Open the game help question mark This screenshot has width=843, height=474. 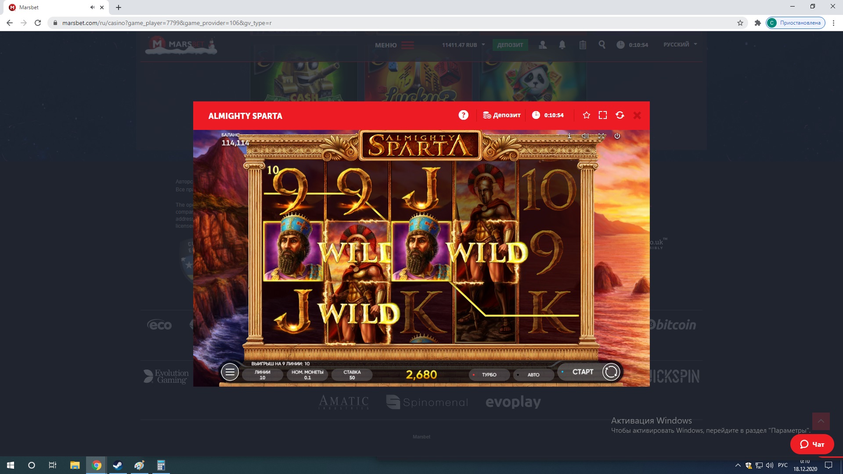click(463, 115)
